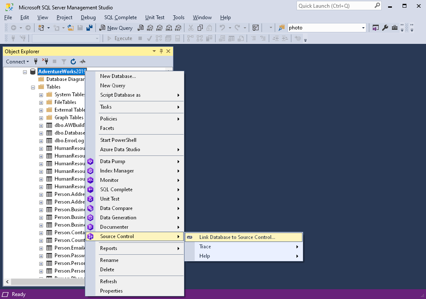Click the DMX query icon in toolbar

click(159, 28)
